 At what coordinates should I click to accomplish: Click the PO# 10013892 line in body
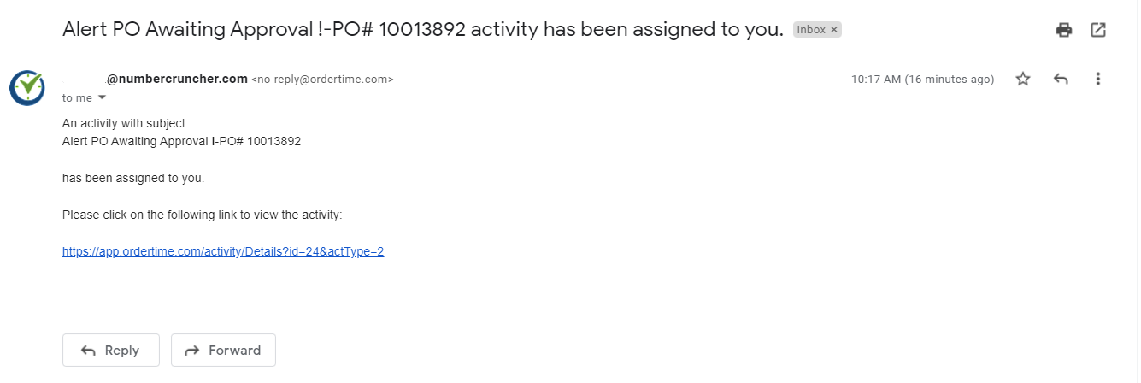click(181, 141)
